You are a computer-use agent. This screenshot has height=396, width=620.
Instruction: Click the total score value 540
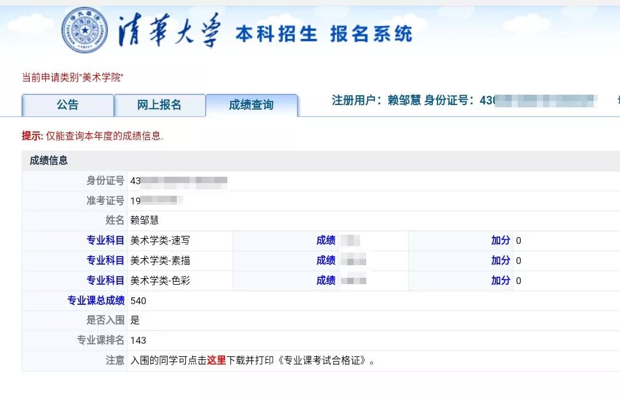[138, 301]
